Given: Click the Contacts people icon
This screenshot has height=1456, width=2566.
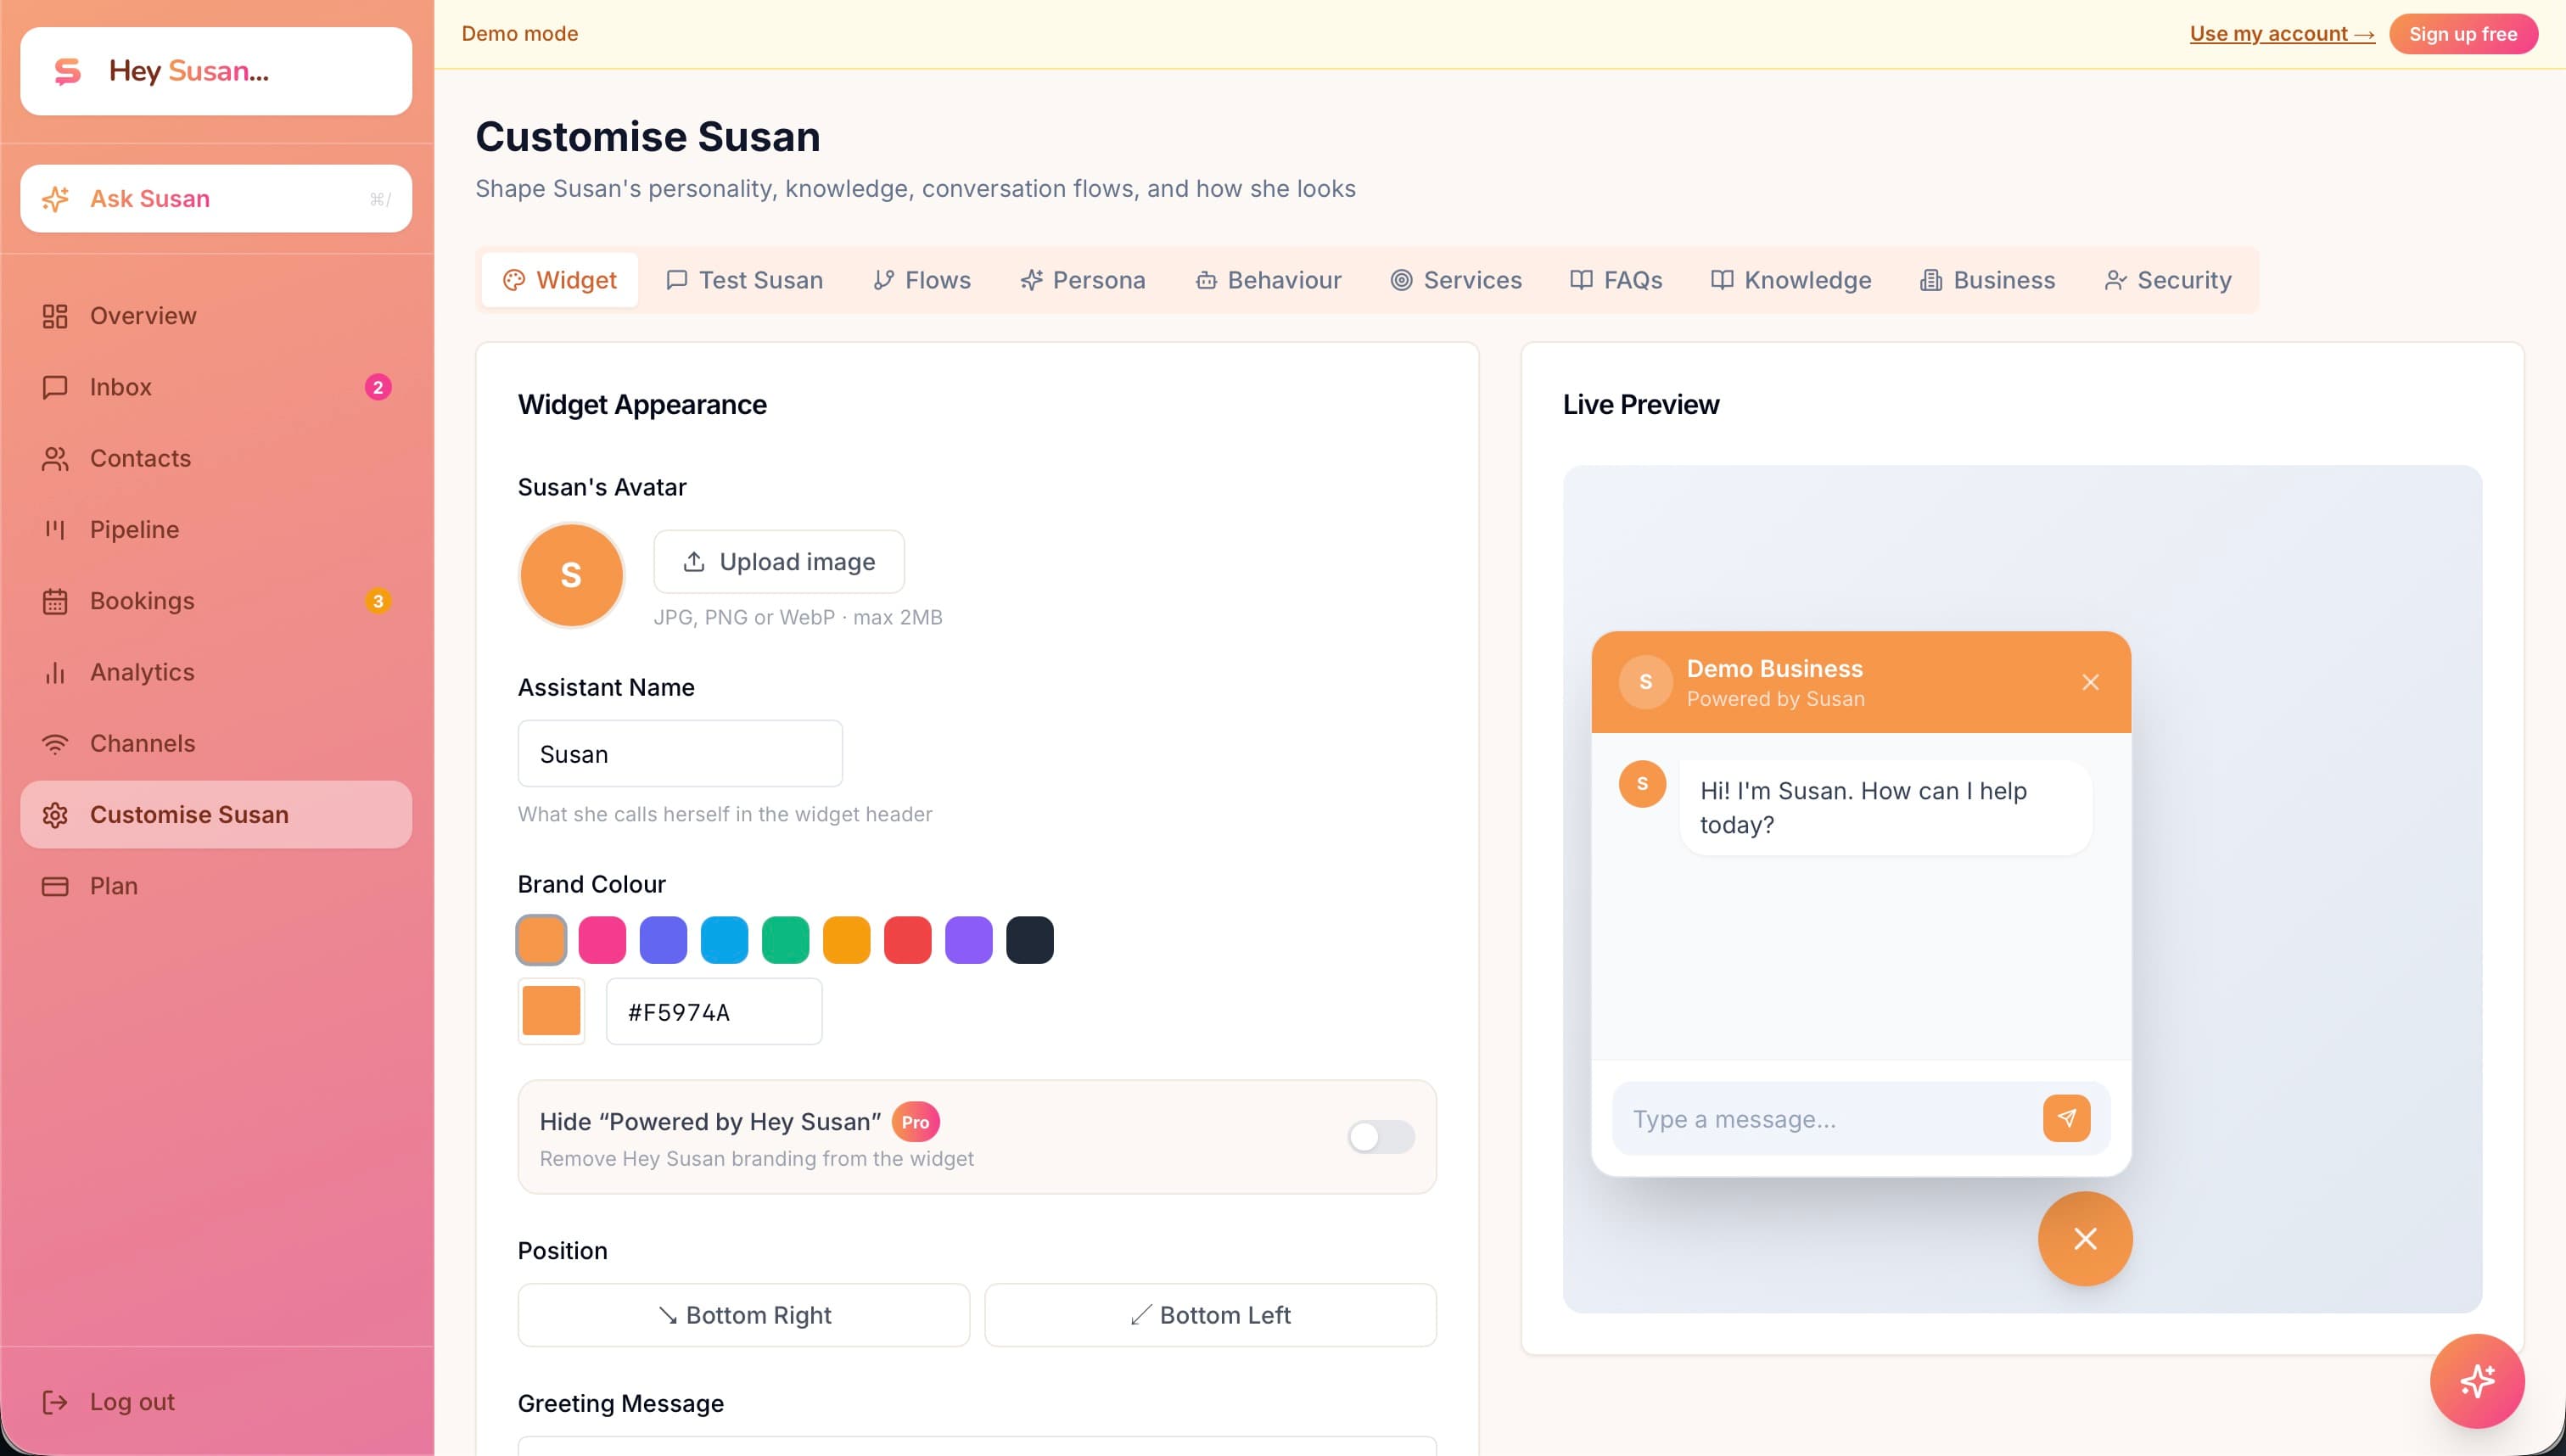Looking at the screenshot, I should (55, 458).
